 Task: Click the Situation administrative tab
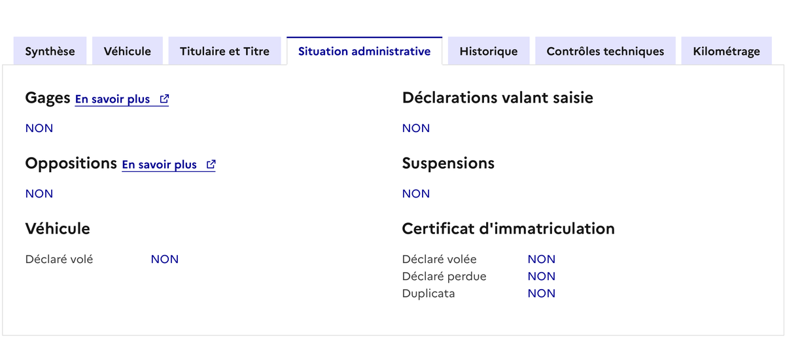pyautogui.click(x=364, y=51)
